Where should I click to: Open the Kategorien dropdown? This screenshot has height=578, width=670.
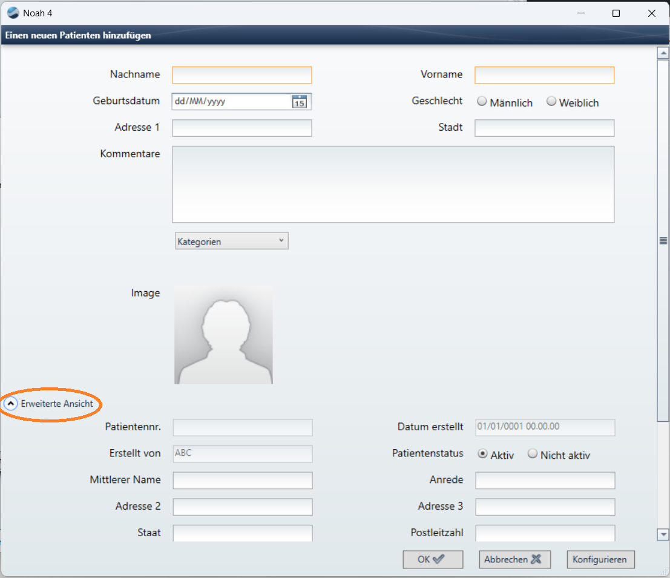[x=232, y=241]
